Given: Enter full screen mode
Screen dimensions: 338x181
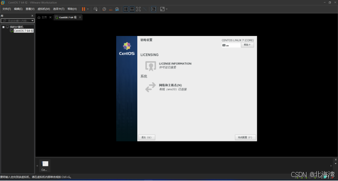Looking at the screenshot, I should point(138,9).
